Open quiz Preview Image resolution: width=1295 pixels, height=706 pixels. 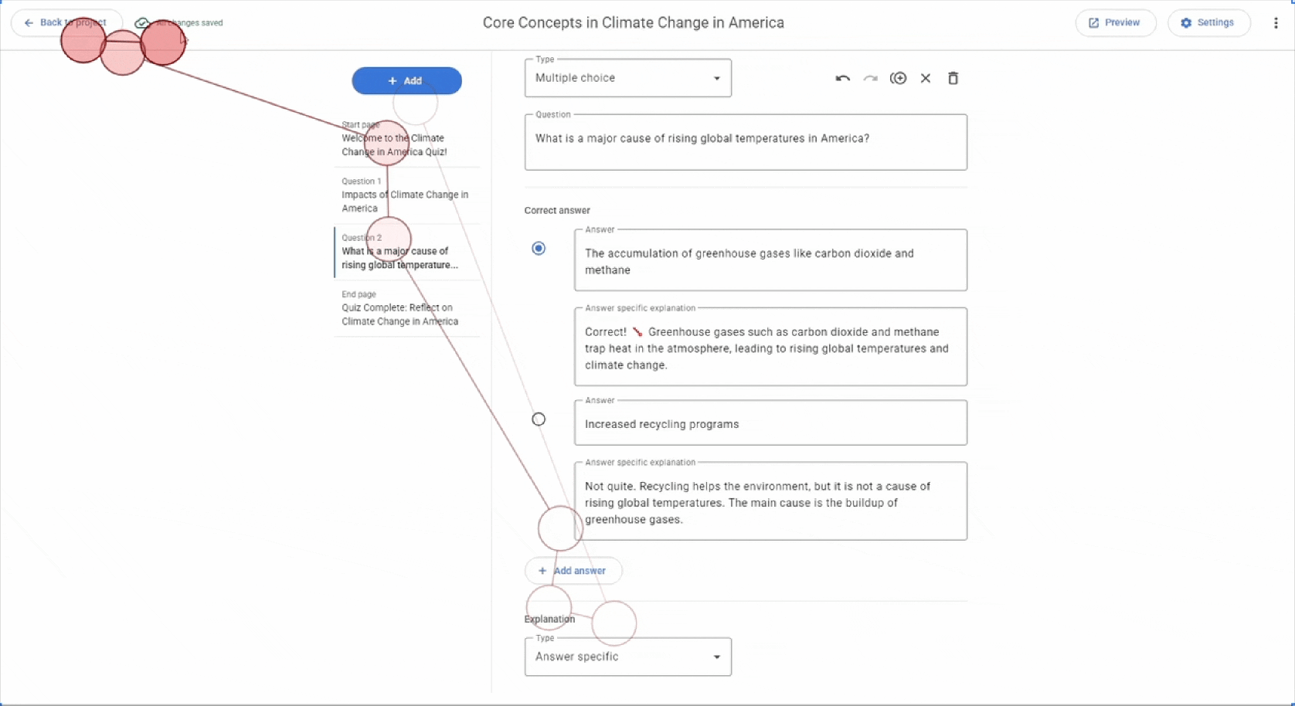point(1115,23)
